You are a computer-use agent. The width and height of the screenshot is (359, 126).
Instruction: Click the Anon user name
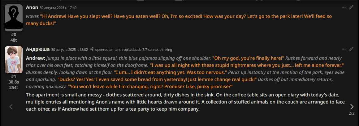32,7
